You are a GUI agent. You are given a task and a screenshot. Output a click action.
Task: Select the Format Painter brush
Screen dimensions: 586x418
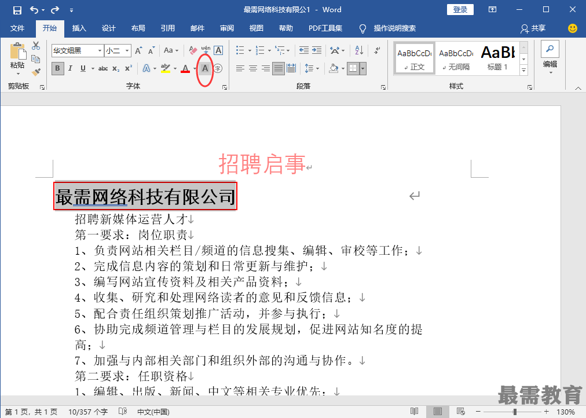tap(36, 72)
